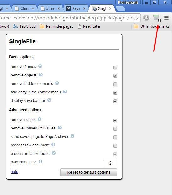
Task: Enable the process raw document checkbox
Action: click(115, 146)
